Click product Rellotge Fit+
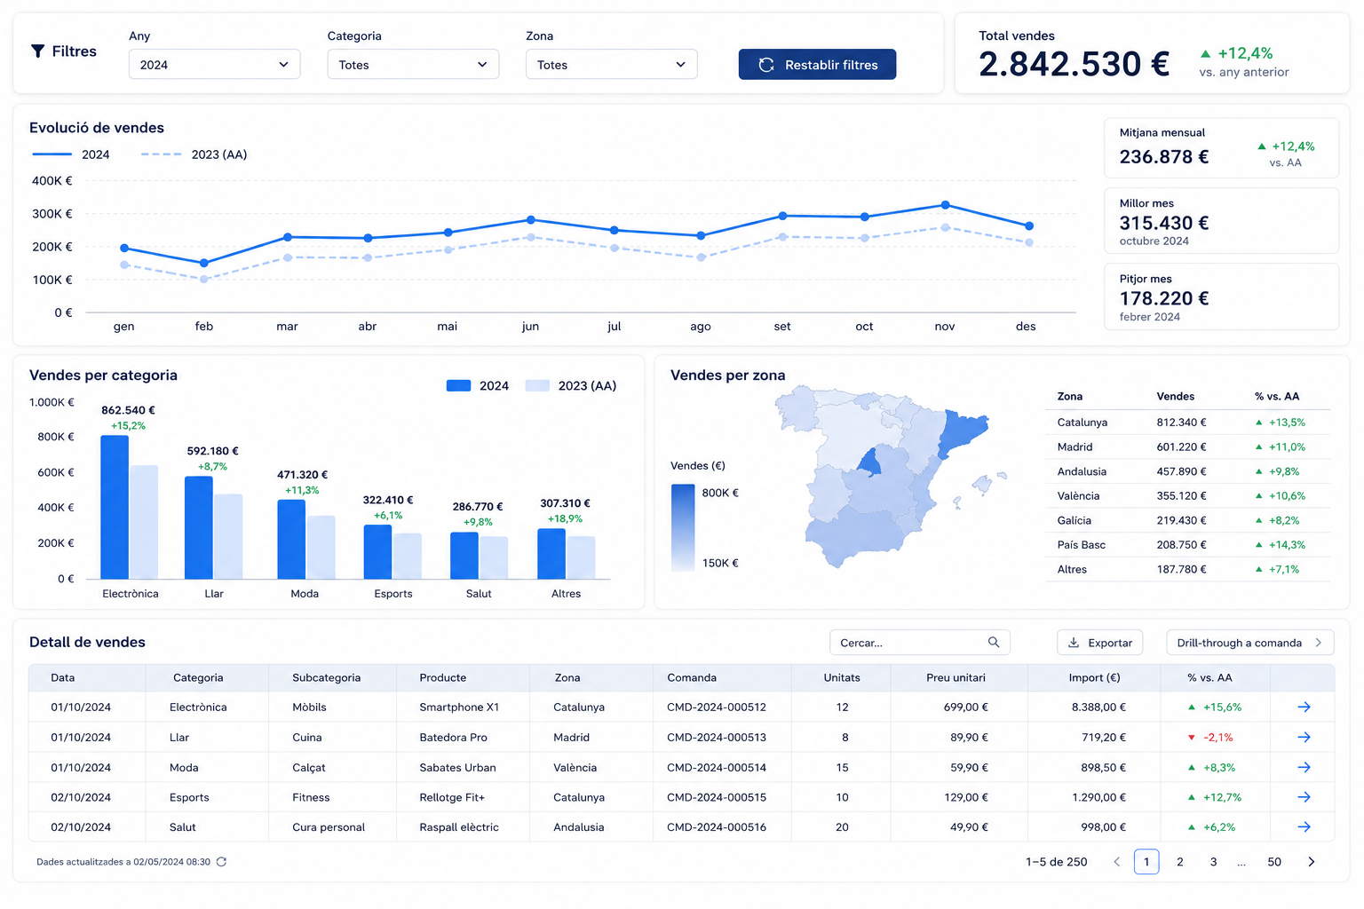Screen dimensions: 1364x909 452,797
